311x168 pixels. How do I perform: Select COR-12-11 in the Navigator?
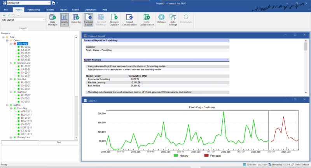click(x=26, y=128)
